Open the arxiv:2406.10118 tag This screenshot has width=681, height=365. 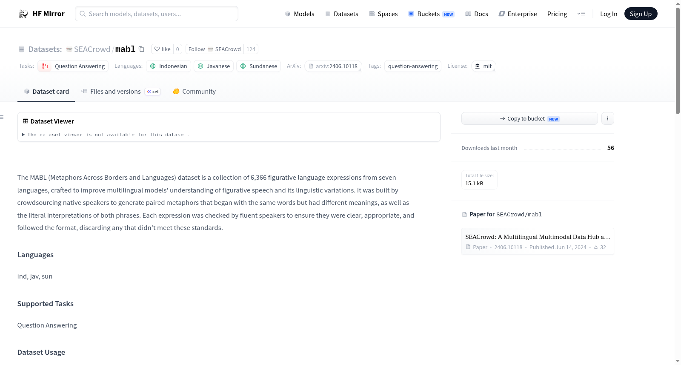pyautogui.click(x=333, y=66)
